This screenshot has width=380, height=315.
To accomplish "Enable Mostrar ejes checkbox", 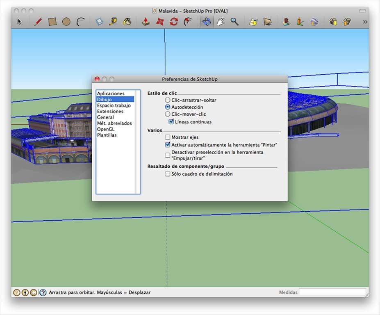I will click(168, 137).
